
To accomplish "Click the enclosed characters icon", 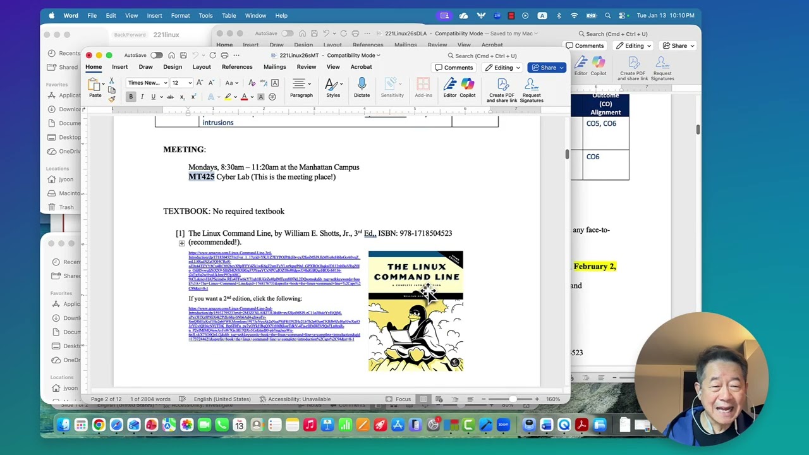I will coord(272,97).
